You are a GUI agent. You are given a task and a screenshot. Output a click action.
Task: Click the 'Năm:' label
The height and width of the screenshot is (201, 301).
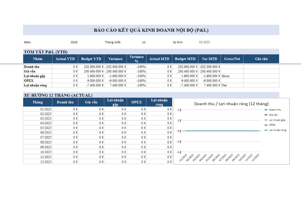28,42
